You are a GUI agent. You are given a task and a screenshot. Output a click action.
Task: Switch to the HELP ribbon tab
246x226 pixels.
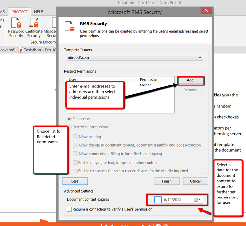click(38, 12)
